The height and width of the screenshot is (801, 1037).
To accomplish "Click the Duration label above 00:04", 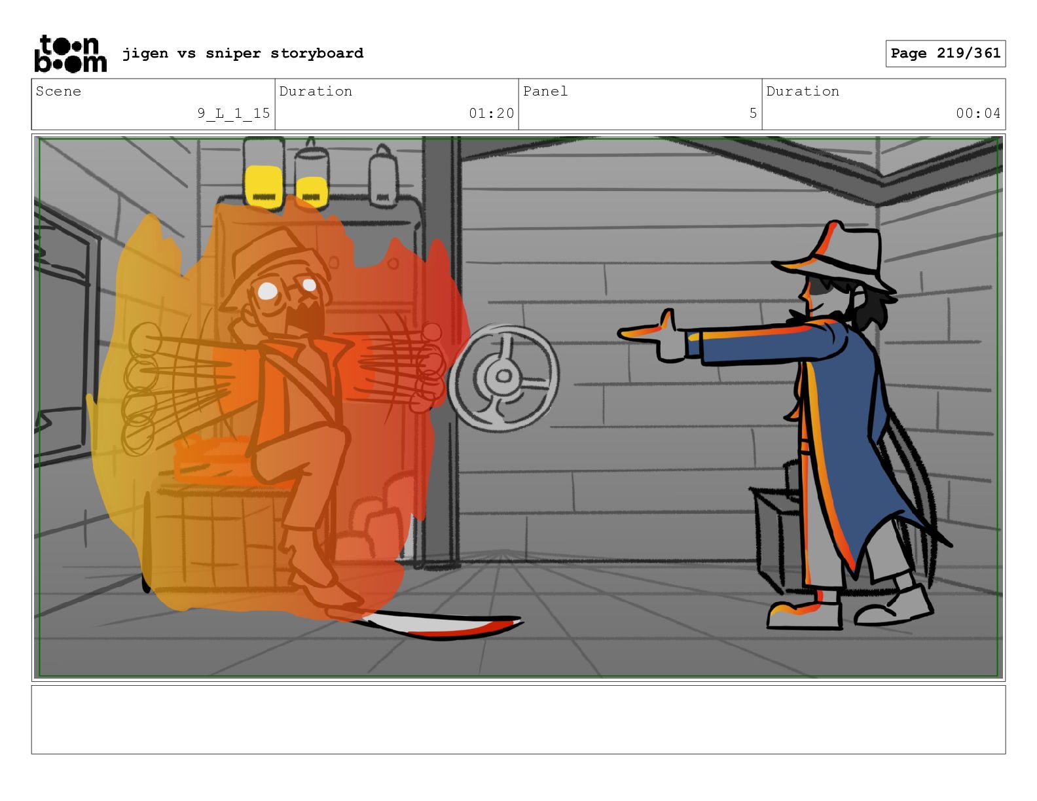I will (x=803, y=91).
